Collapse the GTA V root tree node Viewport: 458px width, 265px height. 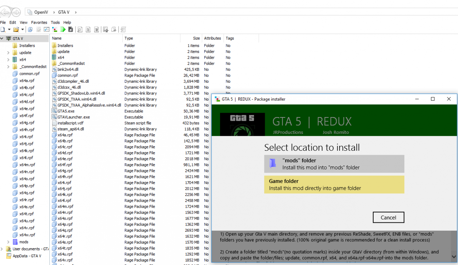pyautogui.click(x=2, y=38)
